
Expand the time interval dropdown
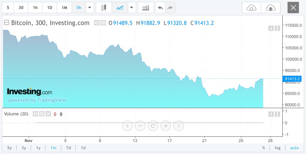(x=89, y=7)
